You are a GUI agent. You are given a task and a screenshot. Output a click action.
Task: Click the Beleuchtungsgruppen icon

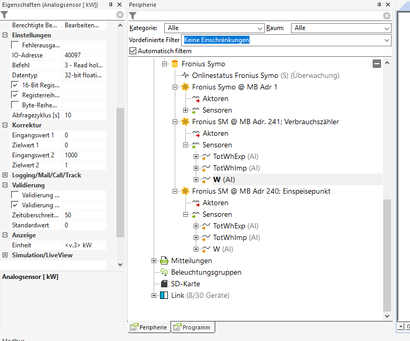tap(164, 272)
